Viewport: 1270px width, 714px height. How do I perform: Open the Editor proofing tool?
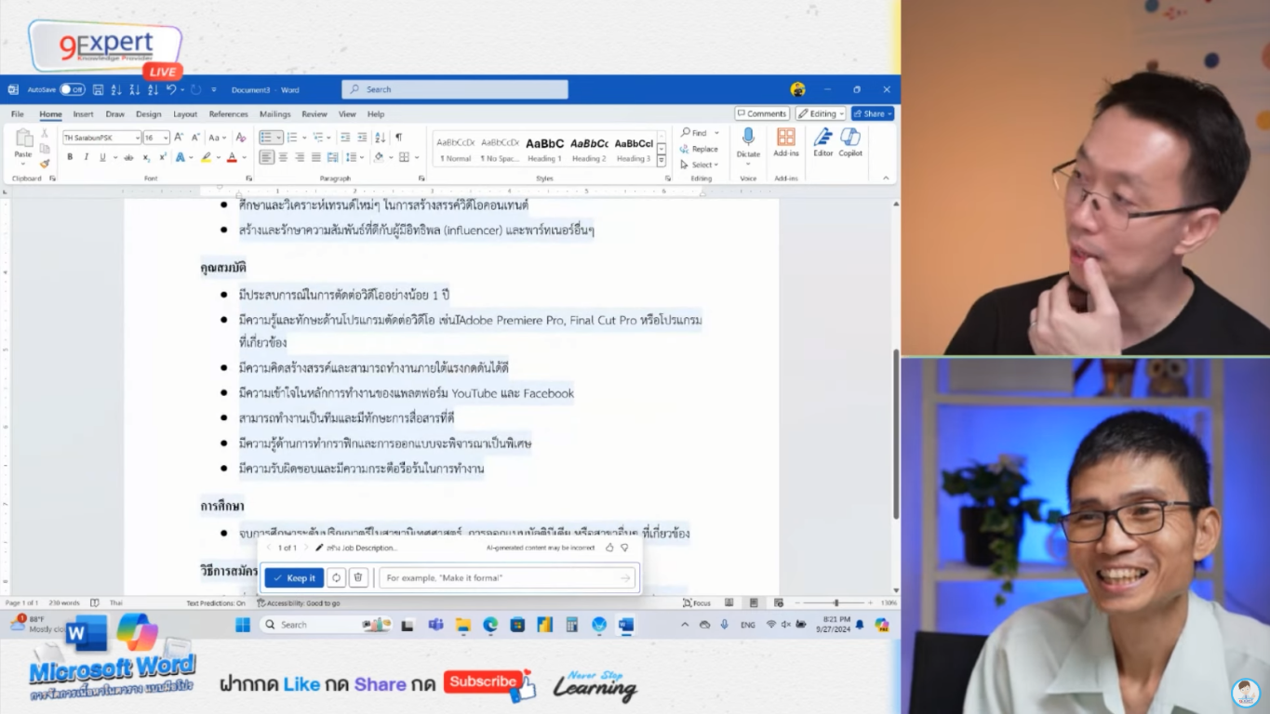[x=823, y=142]
